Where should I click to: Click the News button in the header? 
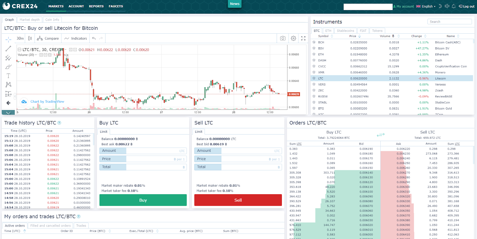click(235, 4)
